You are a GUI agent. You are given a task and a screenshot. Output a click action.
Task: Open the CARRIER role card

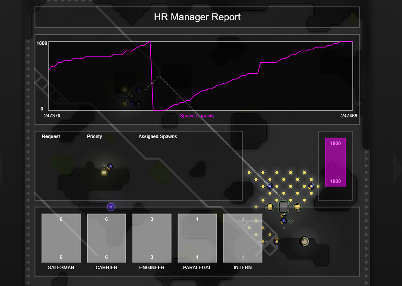[x=106, y=238]
